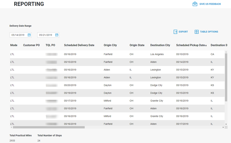Screen dimensions: 231x143
Task: Click the Scheduled Pickup Date sort arrow
Action: pyautogui.click(x=206, y=45)
